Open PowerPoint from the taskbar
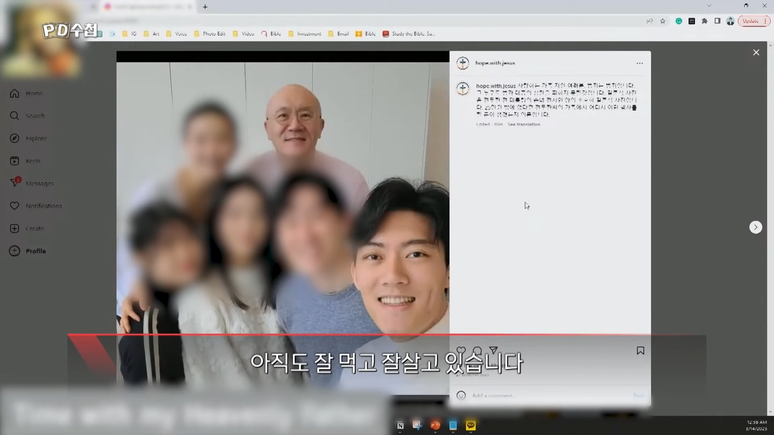This screenshot has height=435, width=774. point(435,425)
